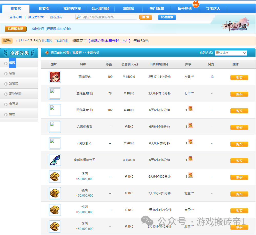
Task: Click the seller medal icon for 六级祖母石
Action: tap(190, 125)
